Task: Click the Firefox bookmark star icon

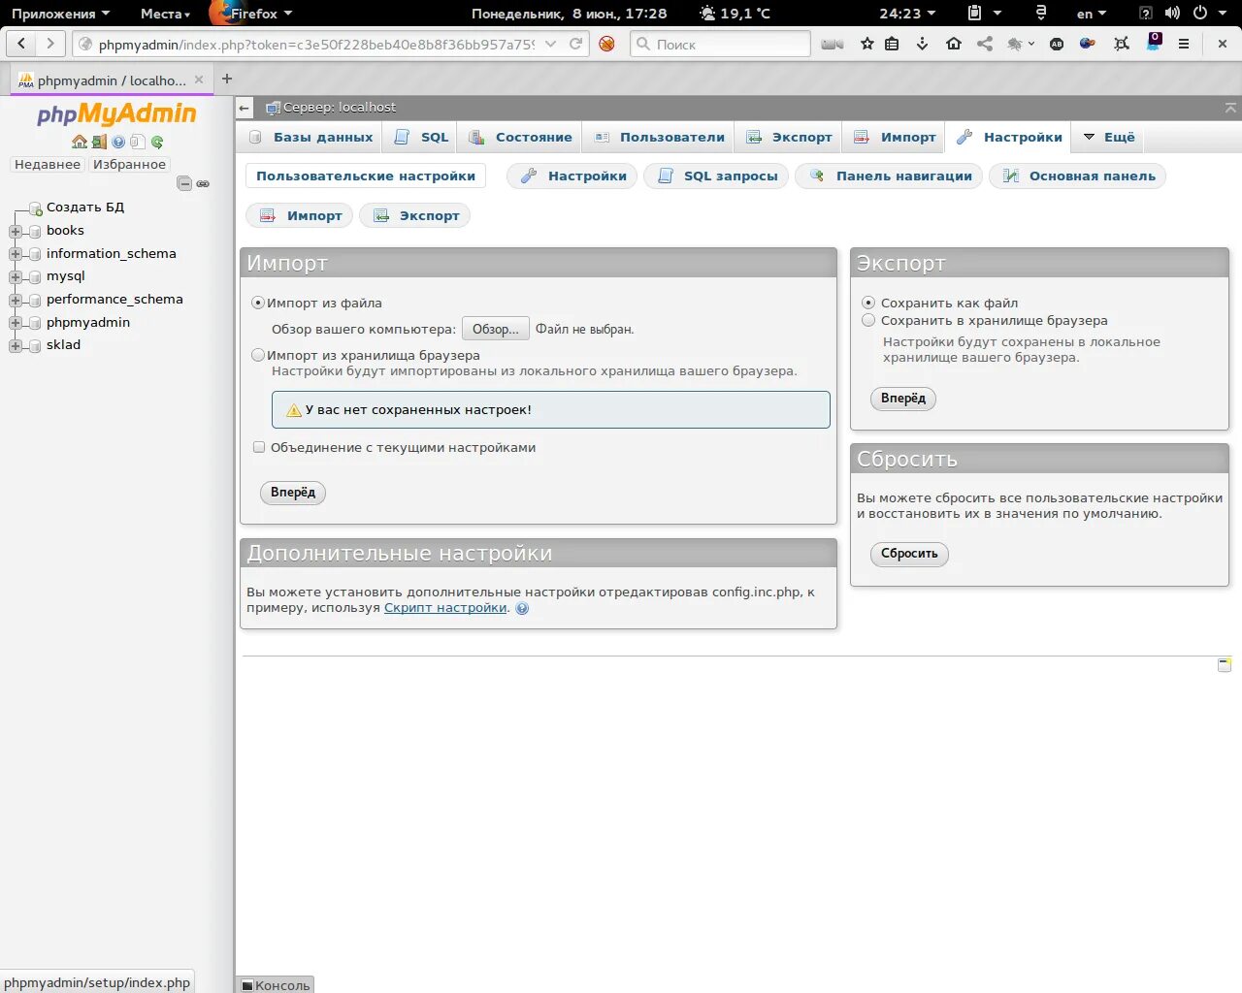Action: pos(867,44)
